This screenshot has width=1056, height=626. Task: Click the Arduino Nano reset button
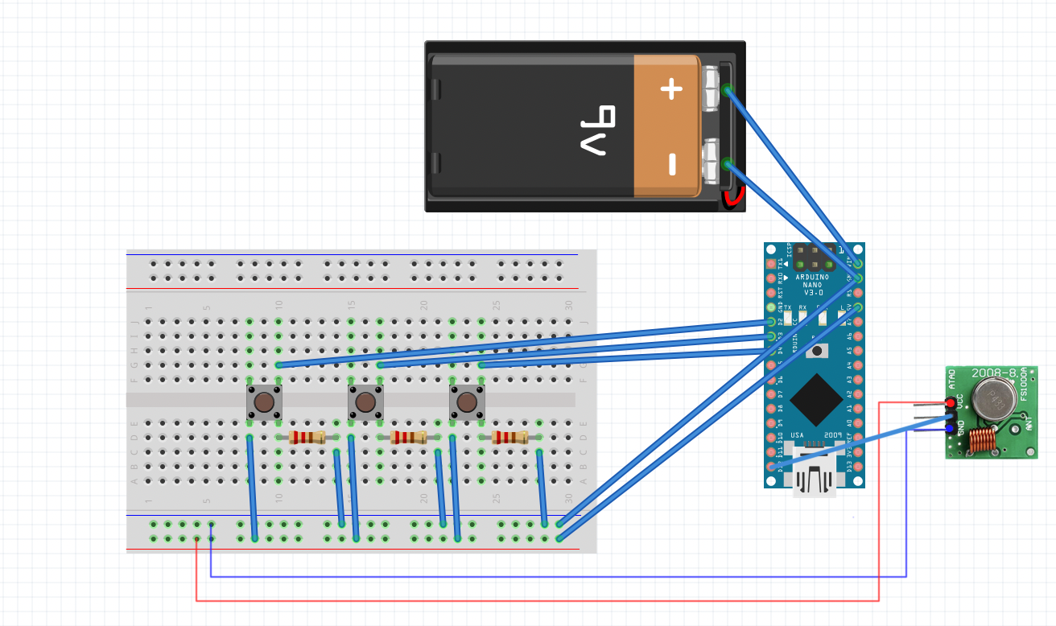(x=817, y=351)
